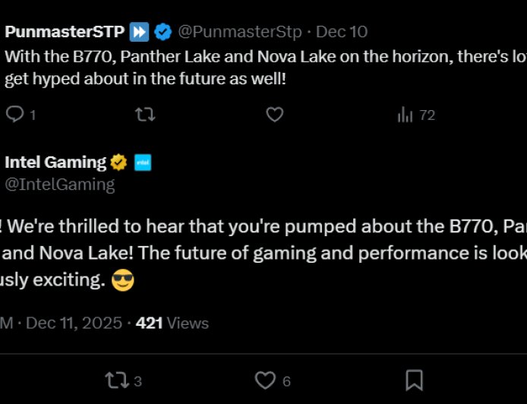The height and width of the screenshot is (404, 527).
Task: Repost Intel Gaming's reply
Action: click(118, 380)
